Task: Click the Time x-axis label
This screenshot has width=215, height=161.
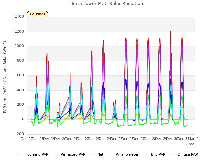Action: pyautogui.click(x=190, y=144)
